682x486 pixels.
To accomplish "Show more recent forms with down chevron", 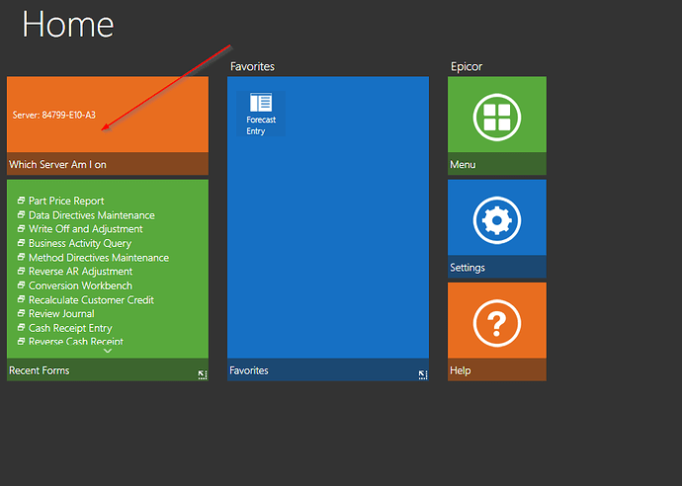I will [108, 351].
